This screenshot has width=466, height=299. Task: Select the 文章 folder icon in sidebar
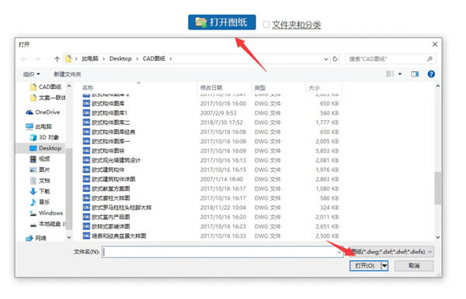coord(33,98)
